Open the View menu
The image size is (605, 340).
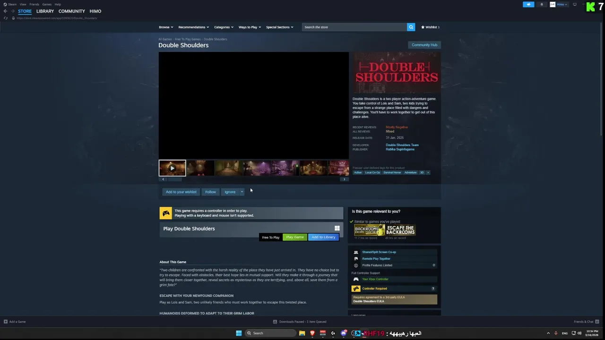[23, 4]
